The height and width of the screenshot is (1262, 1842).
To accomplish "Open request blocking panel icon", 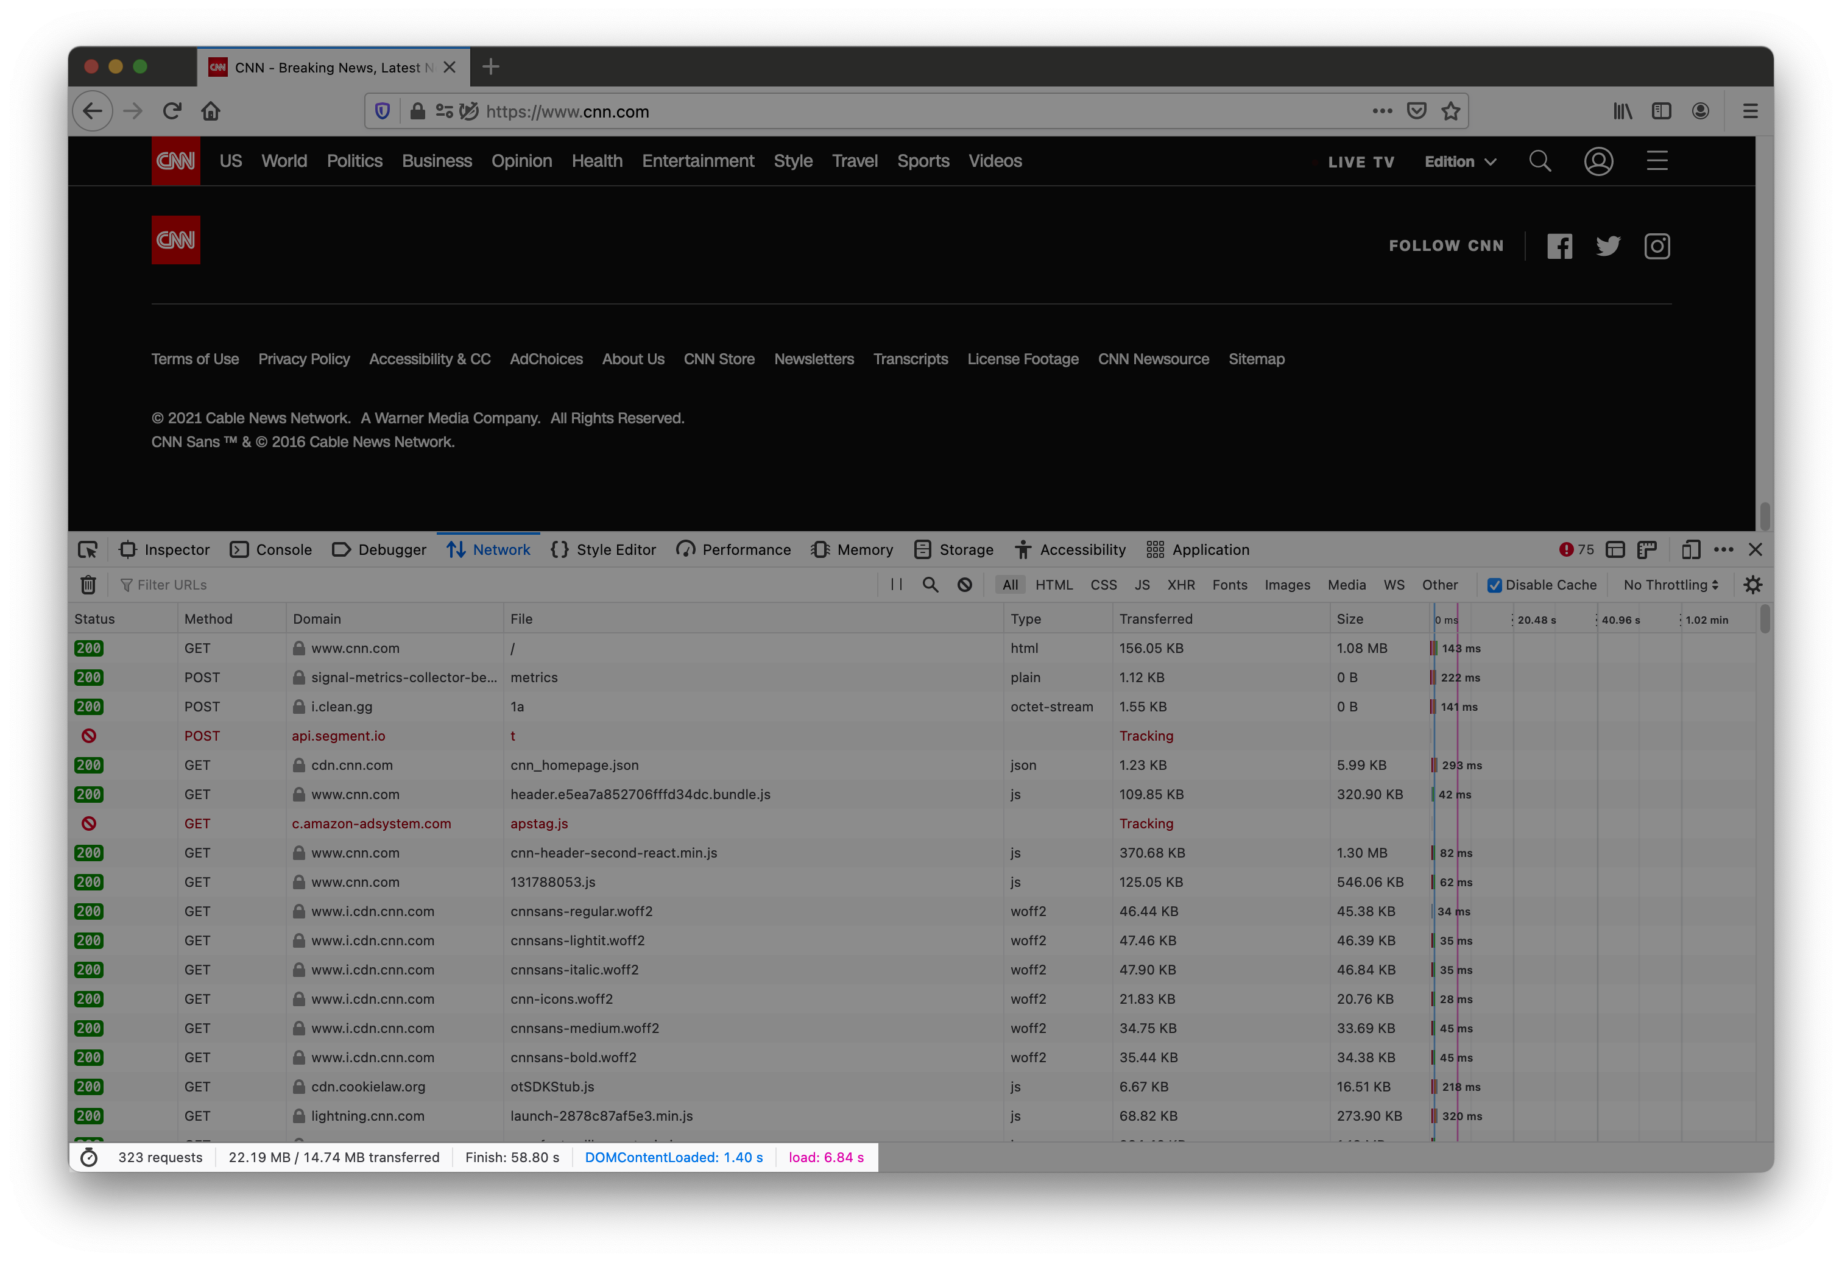I will (965, 585).
